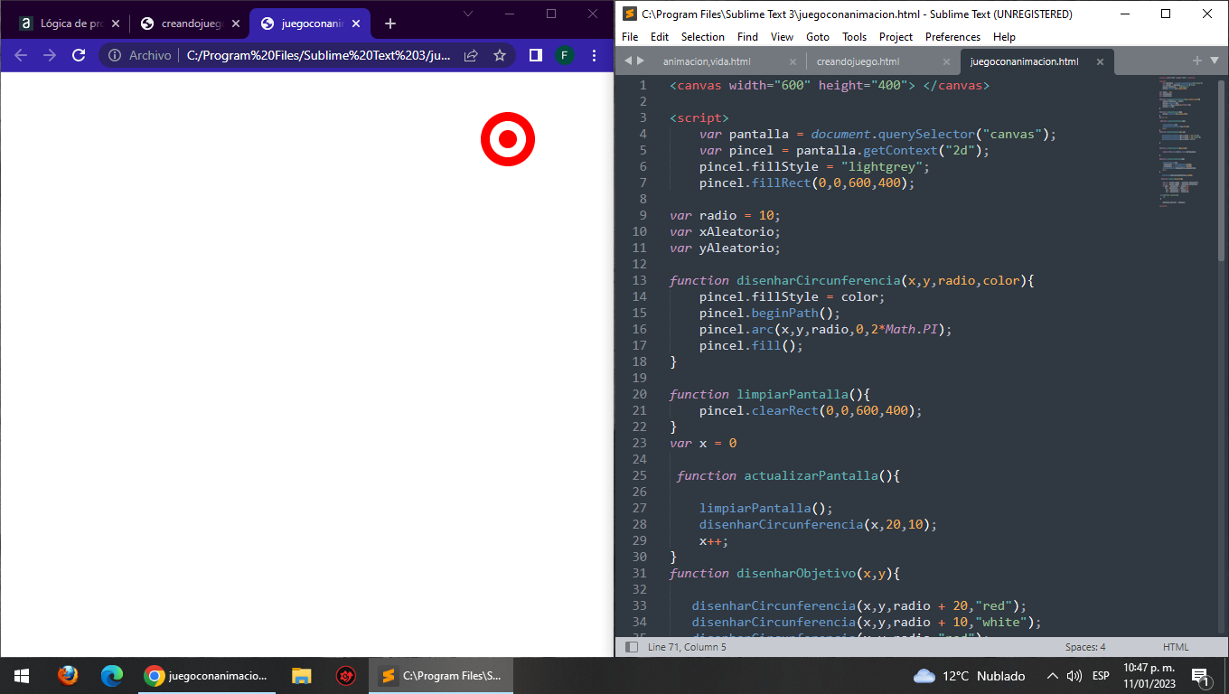This screenshot has width=1229, height=694.
Task: Open the Preferences menu
Action: click(x=952, y=37)
